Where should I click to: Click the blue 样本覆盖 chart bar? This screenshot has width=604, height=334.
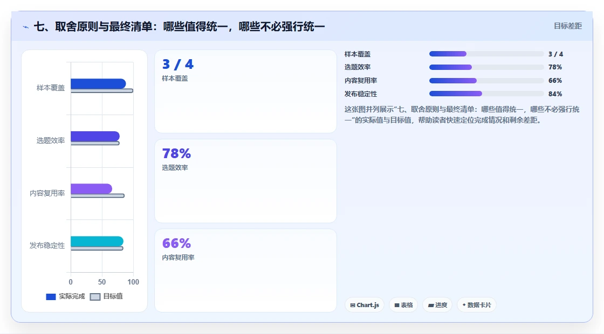click(x=98, y=83)
